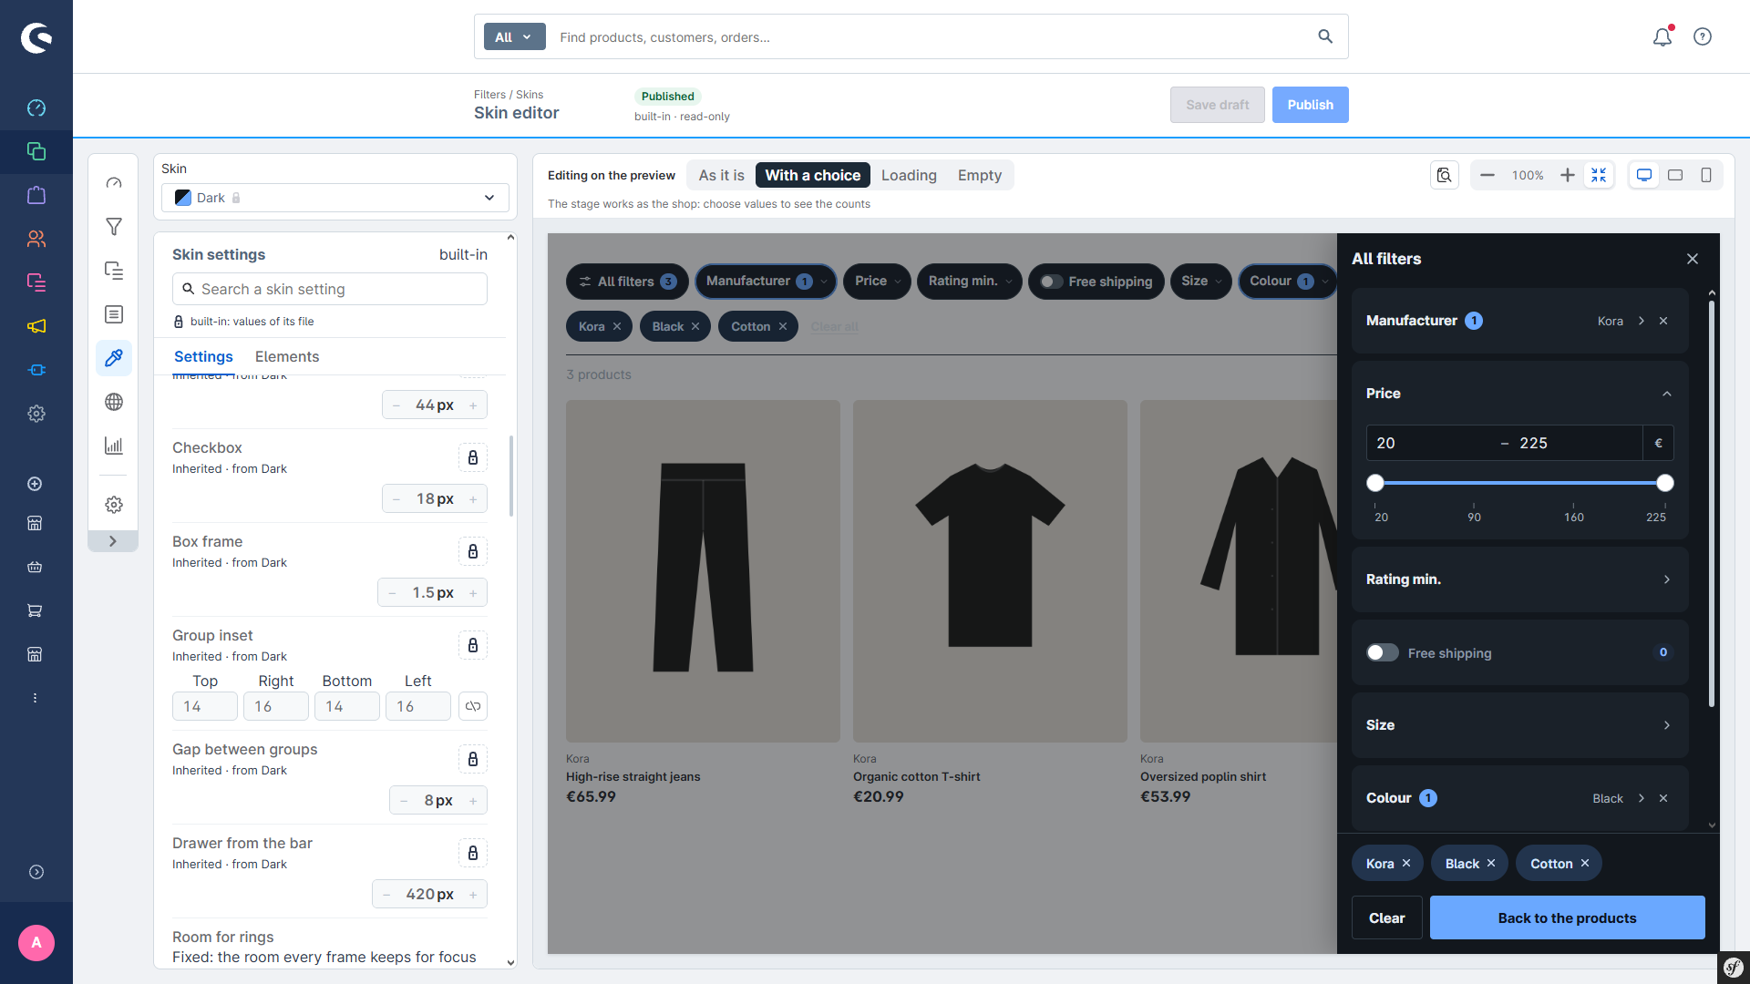The height and width of the screenshot is (984, 1750).
Task: Open the globe icon in module sidebar
Action: 114,402
